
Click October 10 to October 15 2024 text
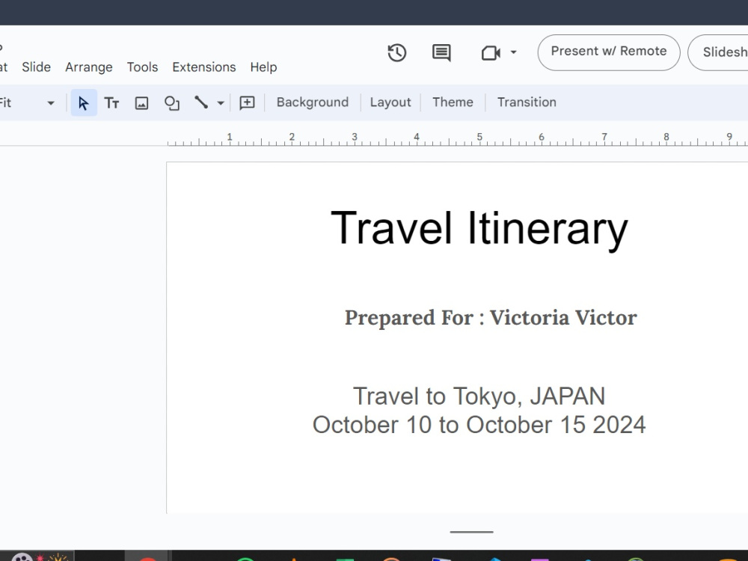479,425
